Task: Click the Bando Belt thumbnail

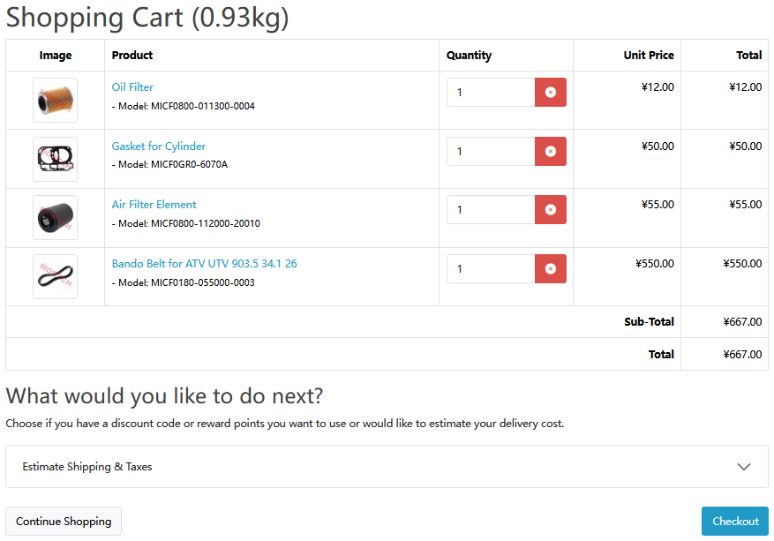Action: tap(55, 276)
